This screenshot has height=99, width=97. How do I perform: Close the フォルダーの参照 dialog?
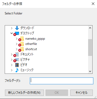[x=93, y=4]
